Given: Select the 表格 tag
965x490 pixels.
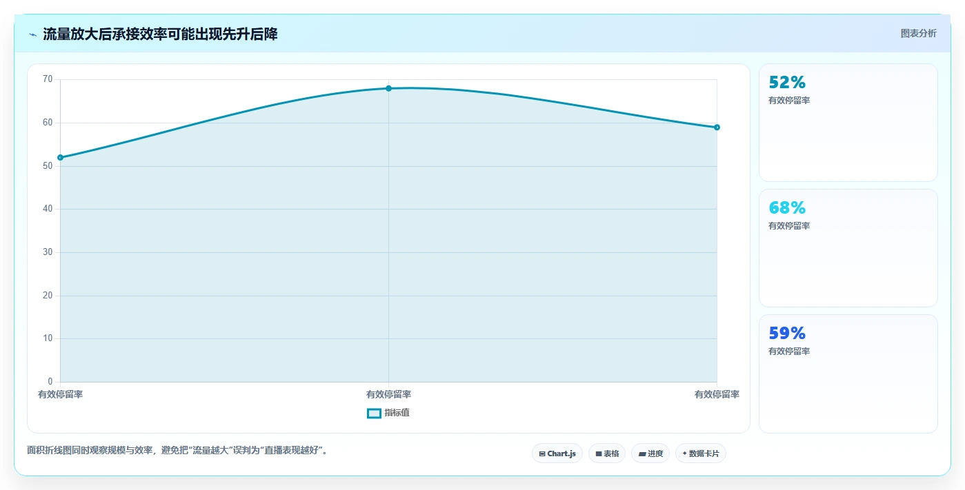Looking at the screenshot, I should coord(607,453).
